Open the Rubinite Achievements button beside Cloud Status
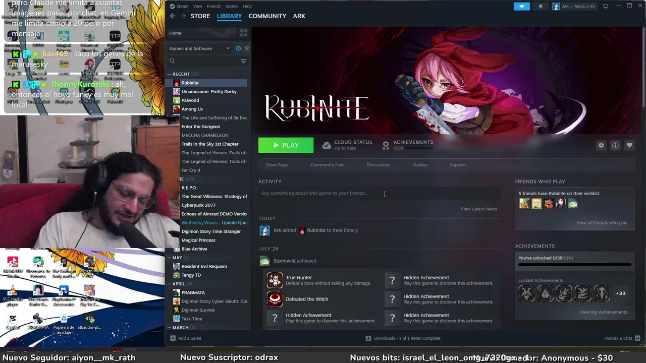Screen dimensions: 646x363 (408, 145)
